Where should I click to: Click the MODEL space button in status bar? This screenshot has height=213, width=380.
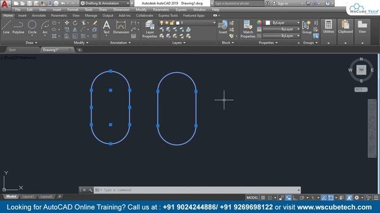[252, 198]
